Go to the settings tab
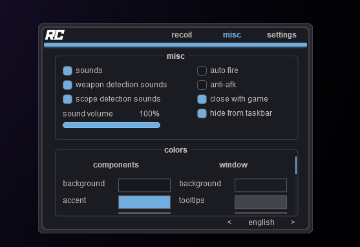 click(282, 35)
